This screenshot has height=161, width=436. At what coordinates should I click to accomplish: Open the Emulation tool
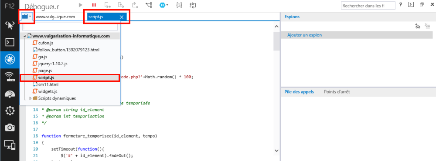(10, 144)
